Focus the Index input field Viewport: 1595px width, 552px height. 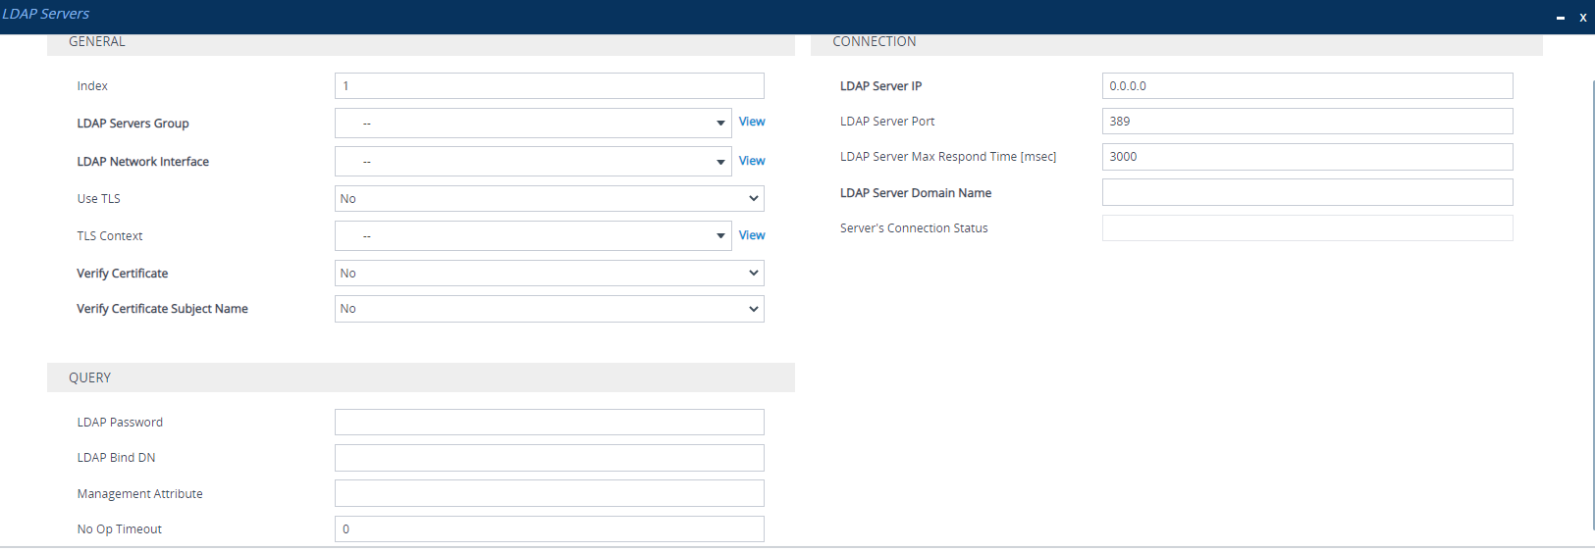pyautogui.click(x=549, y=86)
